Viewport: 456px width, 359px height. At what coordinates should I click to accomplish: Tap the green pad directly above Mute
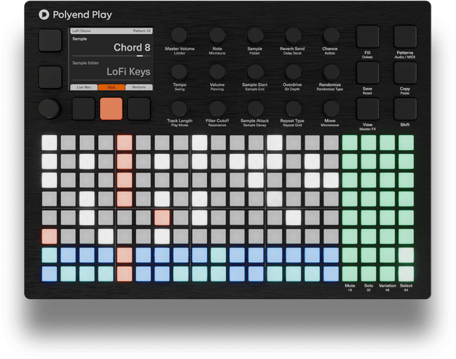tap(350, 274)
